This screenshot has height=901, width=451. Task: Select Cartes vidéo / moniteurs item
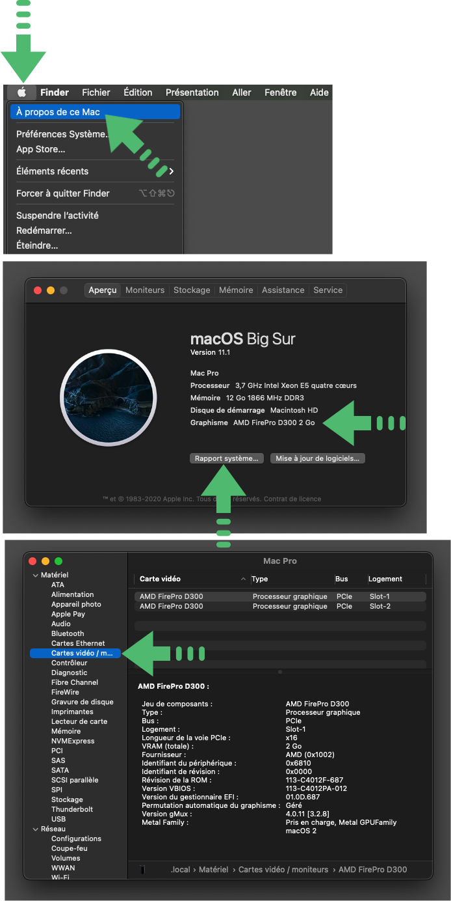tap(75, 654)
